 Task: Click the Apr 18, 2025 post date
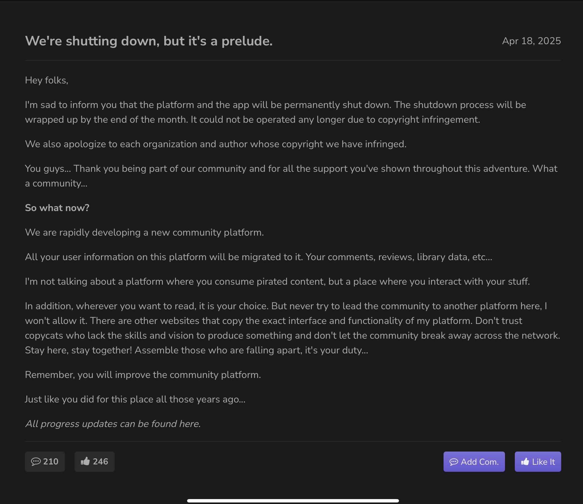[x=531, y=41]
